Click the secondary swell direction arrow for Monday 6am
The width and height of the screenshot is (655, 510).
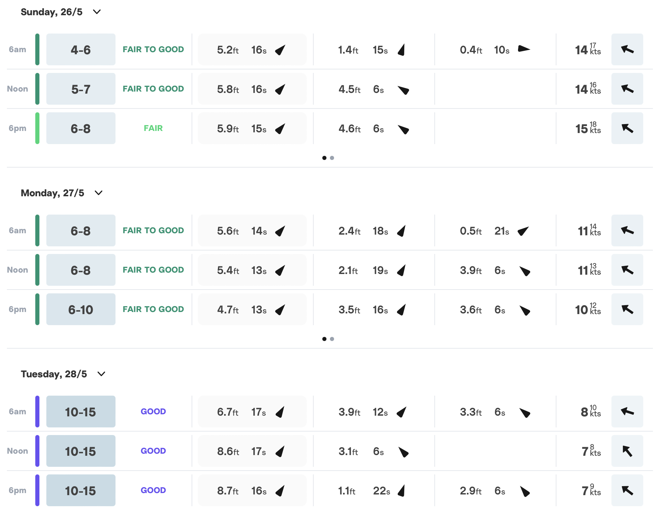pos(401,231)
